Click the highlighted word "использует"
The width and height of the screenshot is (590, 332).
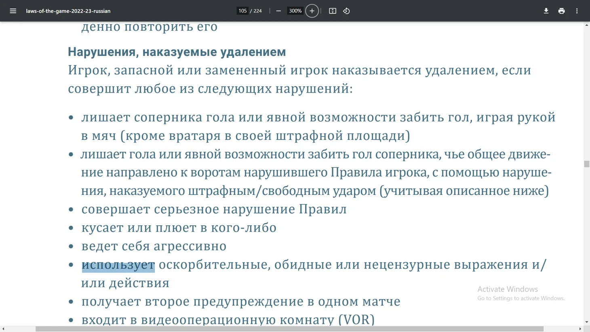pos(118,265)
